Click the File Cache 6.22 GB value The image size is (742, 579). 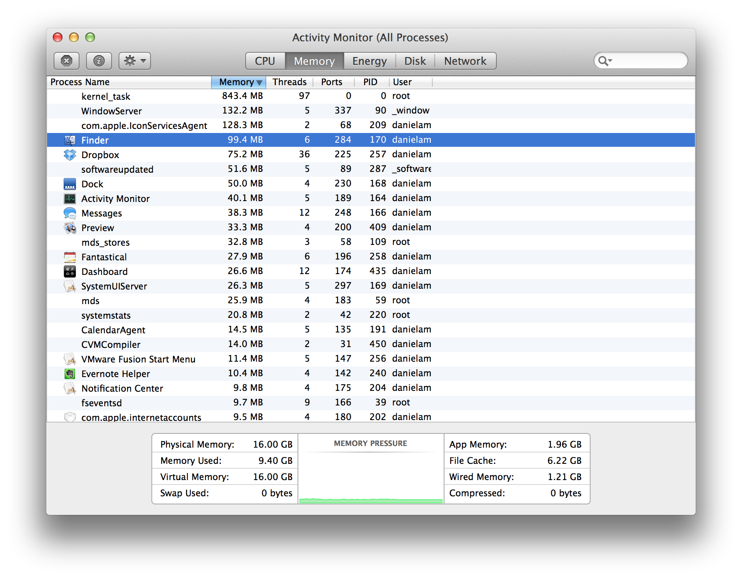pos(565,461)
